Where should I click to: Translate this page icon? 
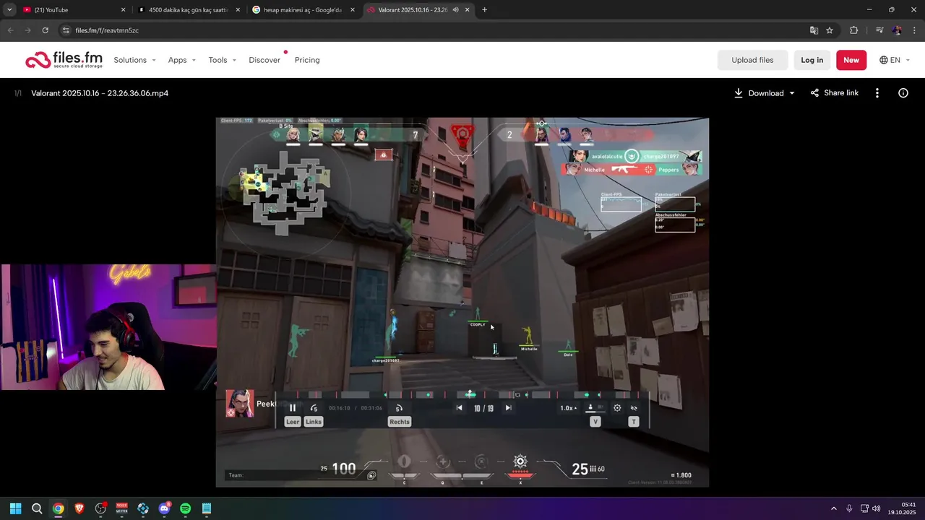coord(814,30)
